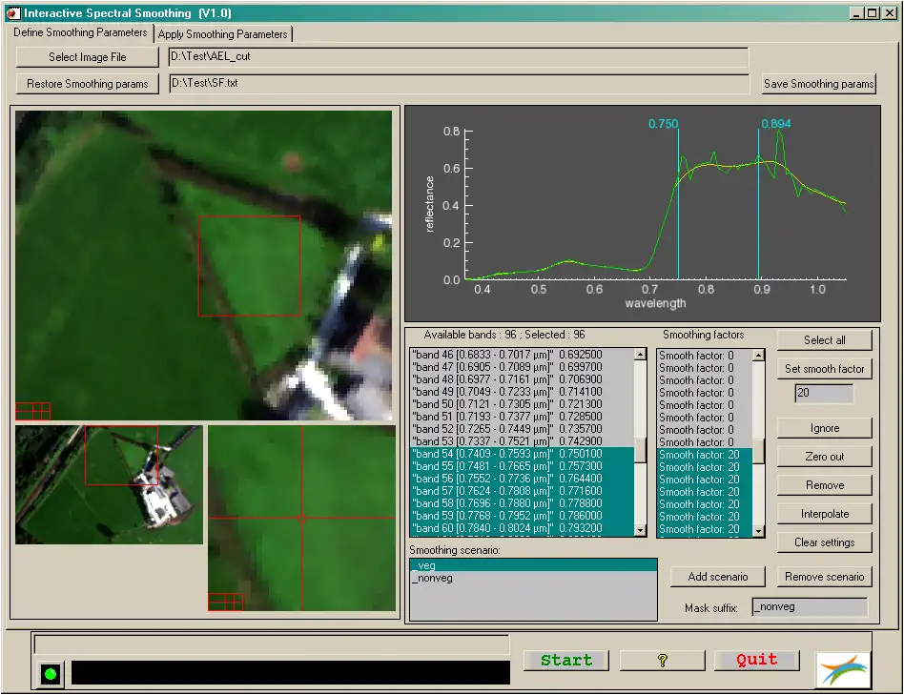Select band 55 row in band list
The width and height of the screenshot is (904, 695).
(523, 466)
